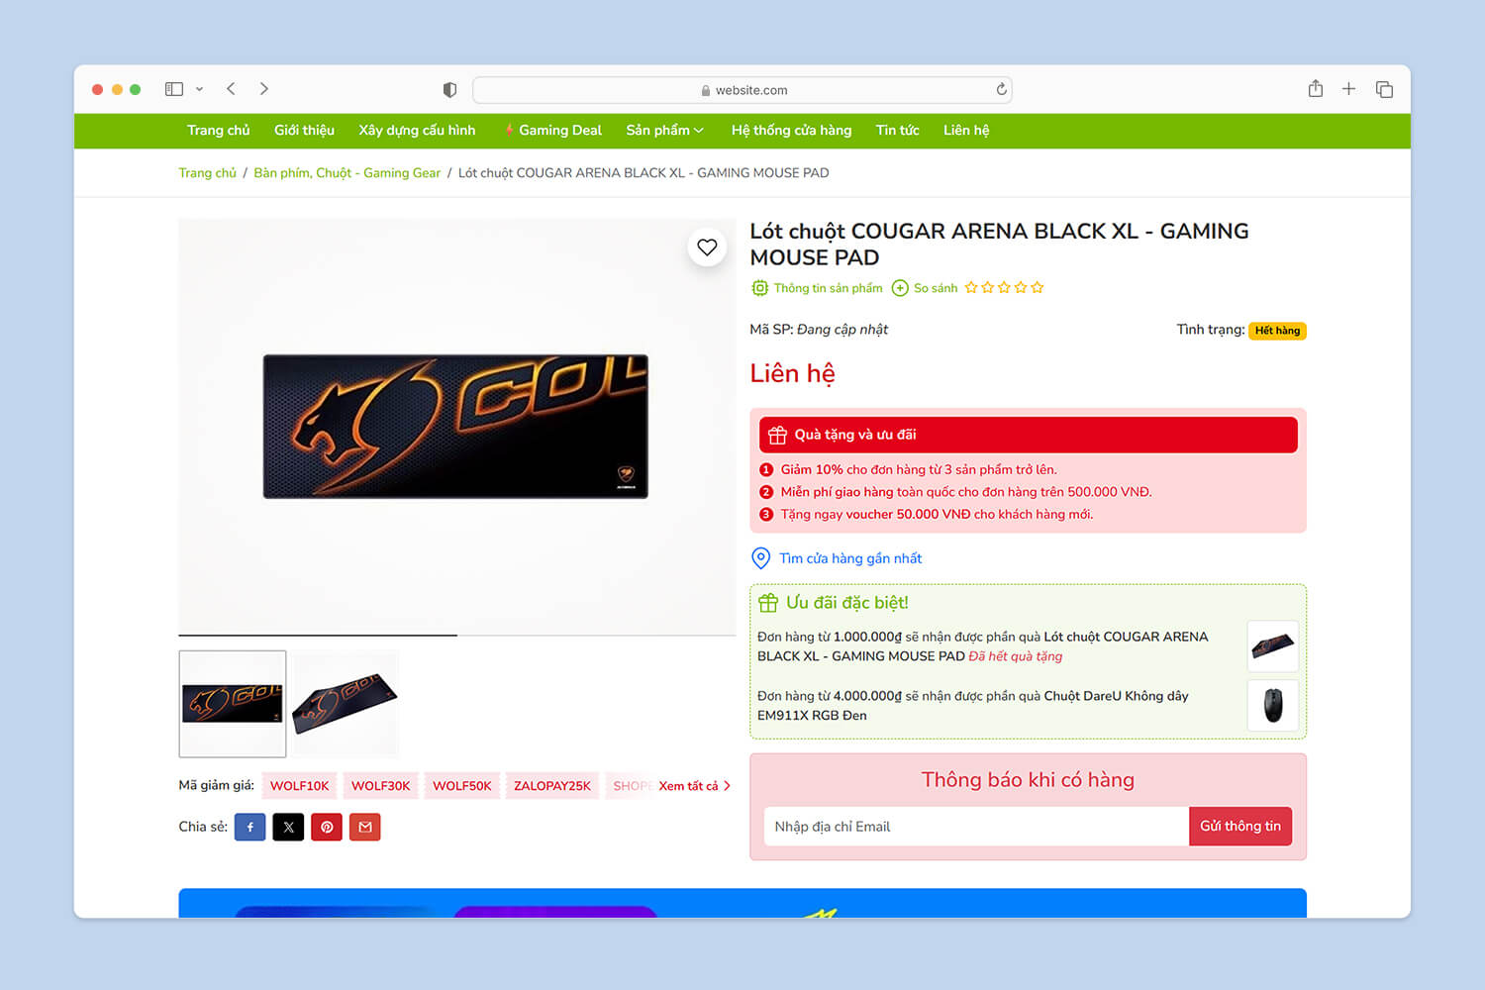Reload the page with refresh icon
This screenshot has width=1485, height=990.
[1002, 89]
